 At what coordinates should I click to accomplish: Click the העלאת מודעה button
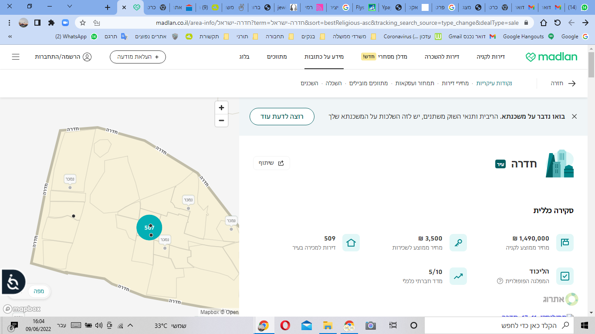138,57
